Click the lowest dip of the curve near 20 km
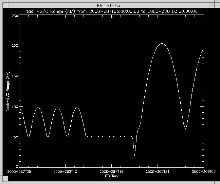The height and width of the screenshot is (184, 220). point(134,155)
